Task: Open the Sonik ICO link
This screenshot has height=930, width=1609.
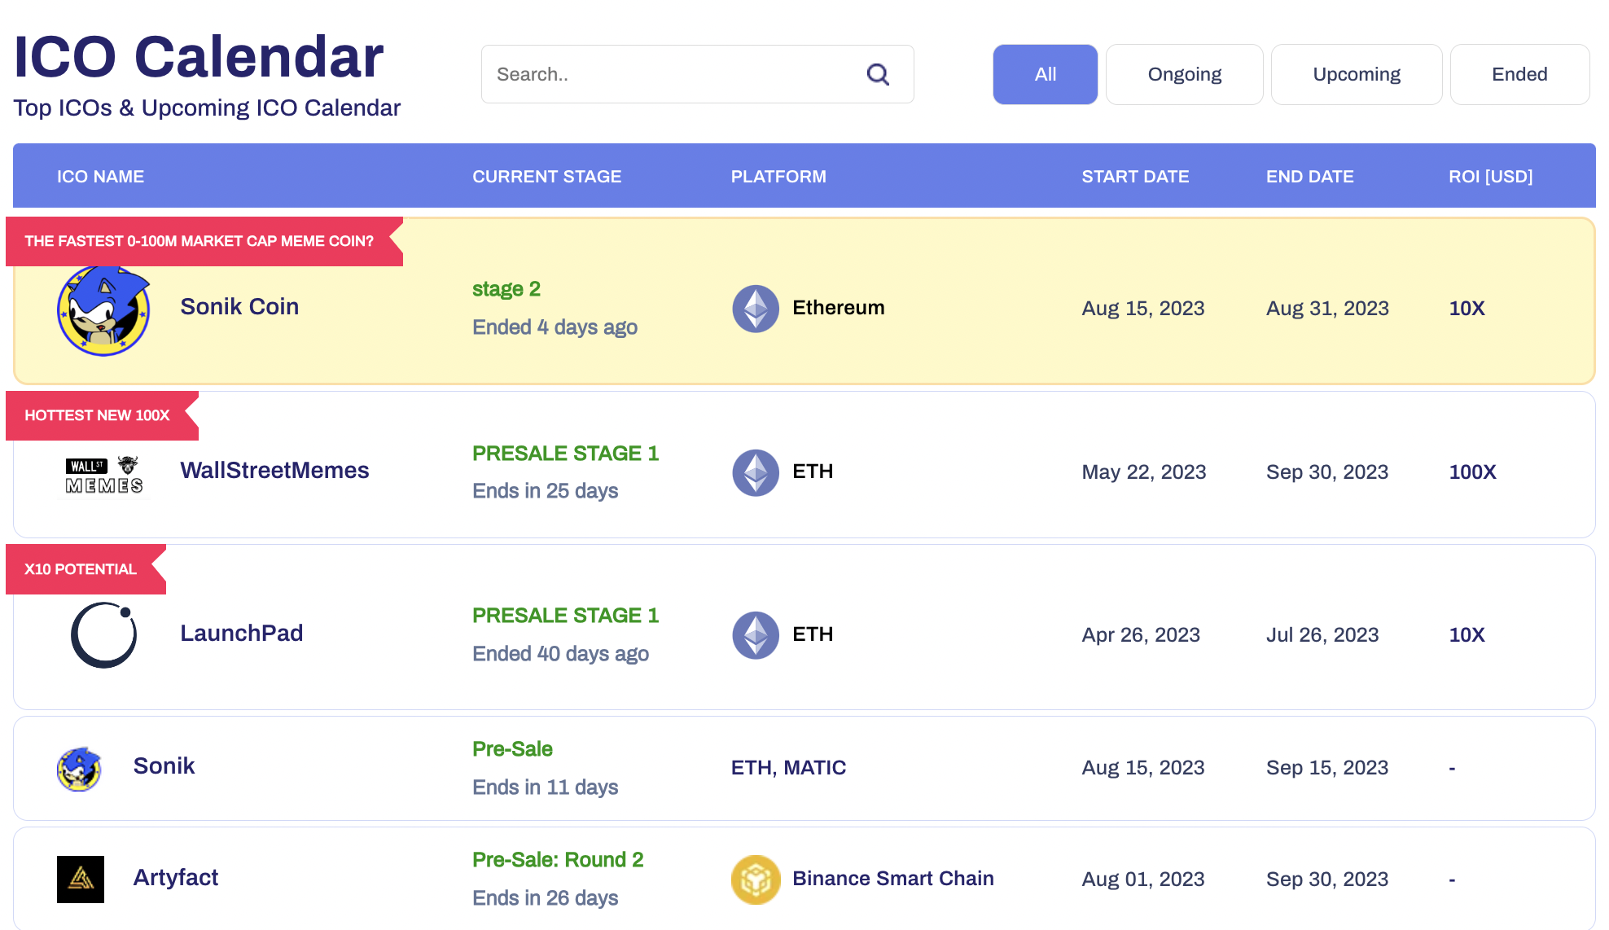Action: (164, 765)
